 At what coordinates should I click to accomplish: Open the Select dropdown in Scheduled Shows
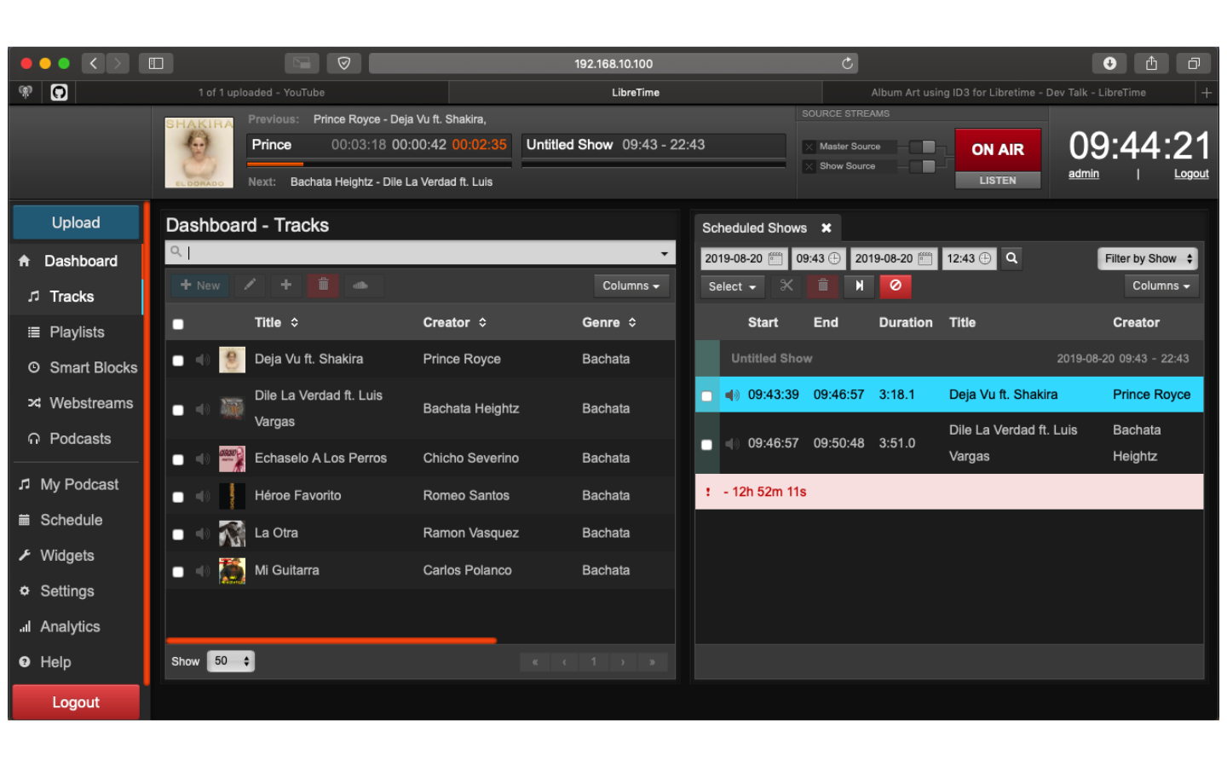(x=732, y=286)
